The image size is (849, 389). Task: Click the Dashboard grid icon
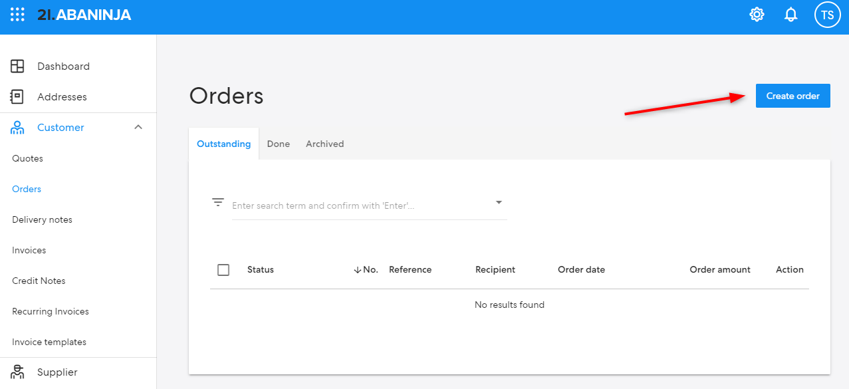[17, 66]
